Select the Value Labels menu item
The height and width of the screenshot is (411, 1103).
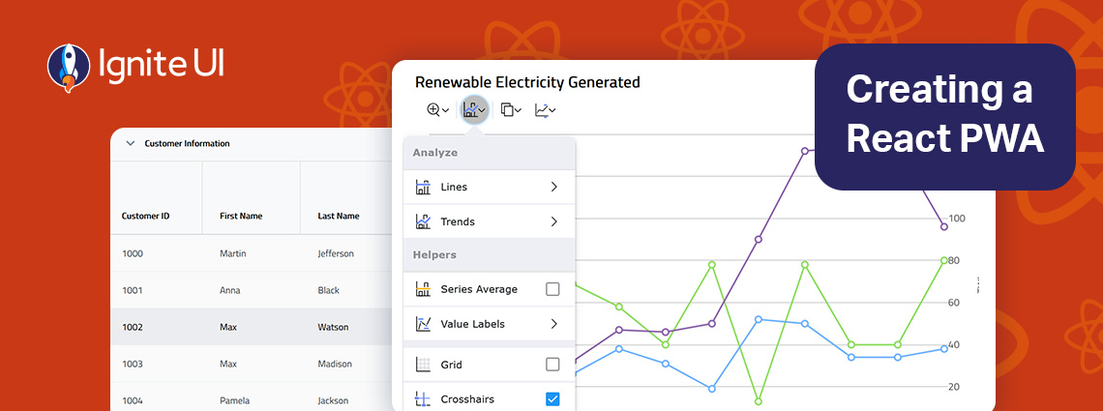tap(489, 324)
